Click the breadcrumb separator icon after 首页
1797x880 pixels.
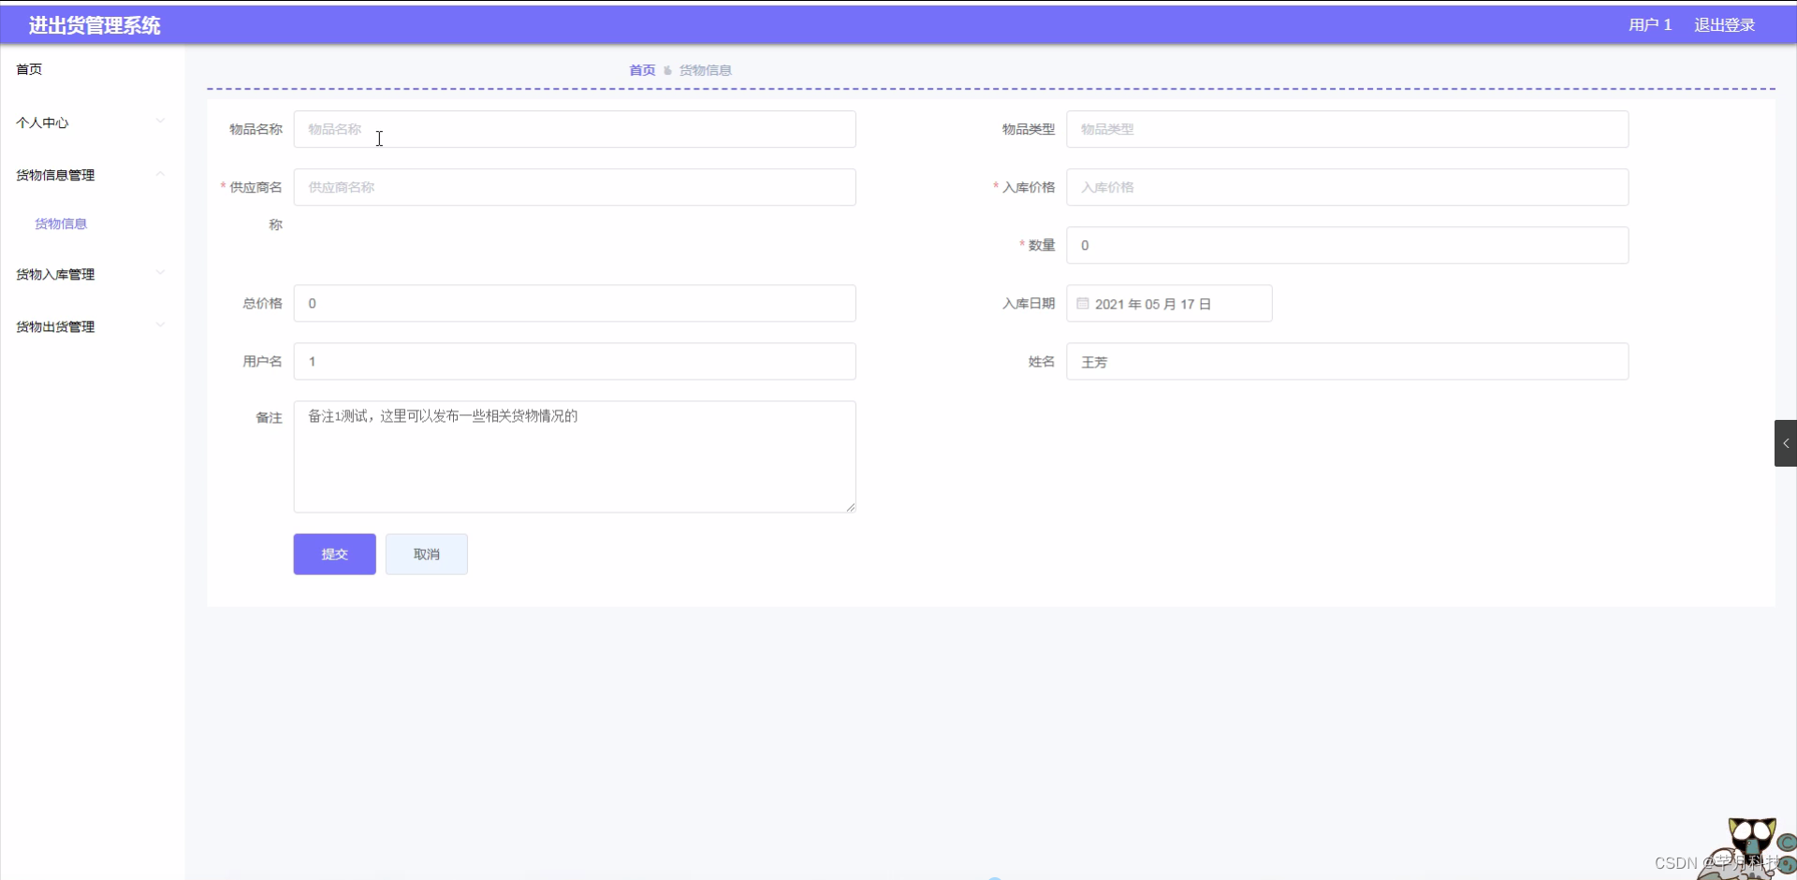pos(667,70)
